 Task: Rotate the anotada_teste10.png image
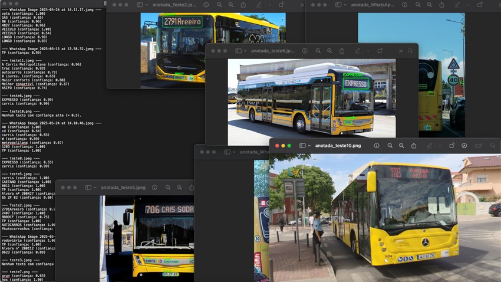(x=452, y=146)
